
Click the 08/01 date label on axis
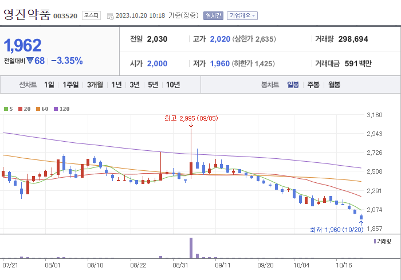pos(53,265)
